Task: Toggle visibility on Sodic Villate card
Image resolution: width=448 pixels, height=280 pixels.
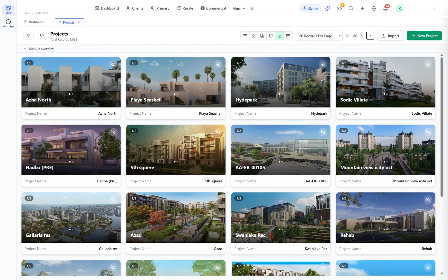Action: (428, 64)
